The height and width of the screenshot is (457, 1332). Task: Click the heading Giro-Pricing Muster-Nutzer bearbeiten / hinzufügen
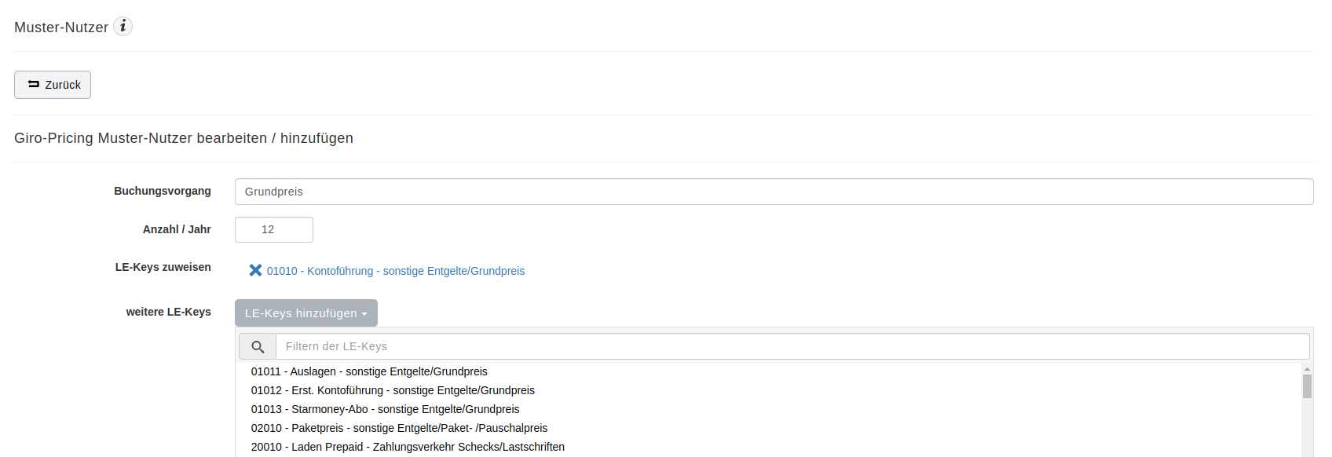tap(184, 138)
